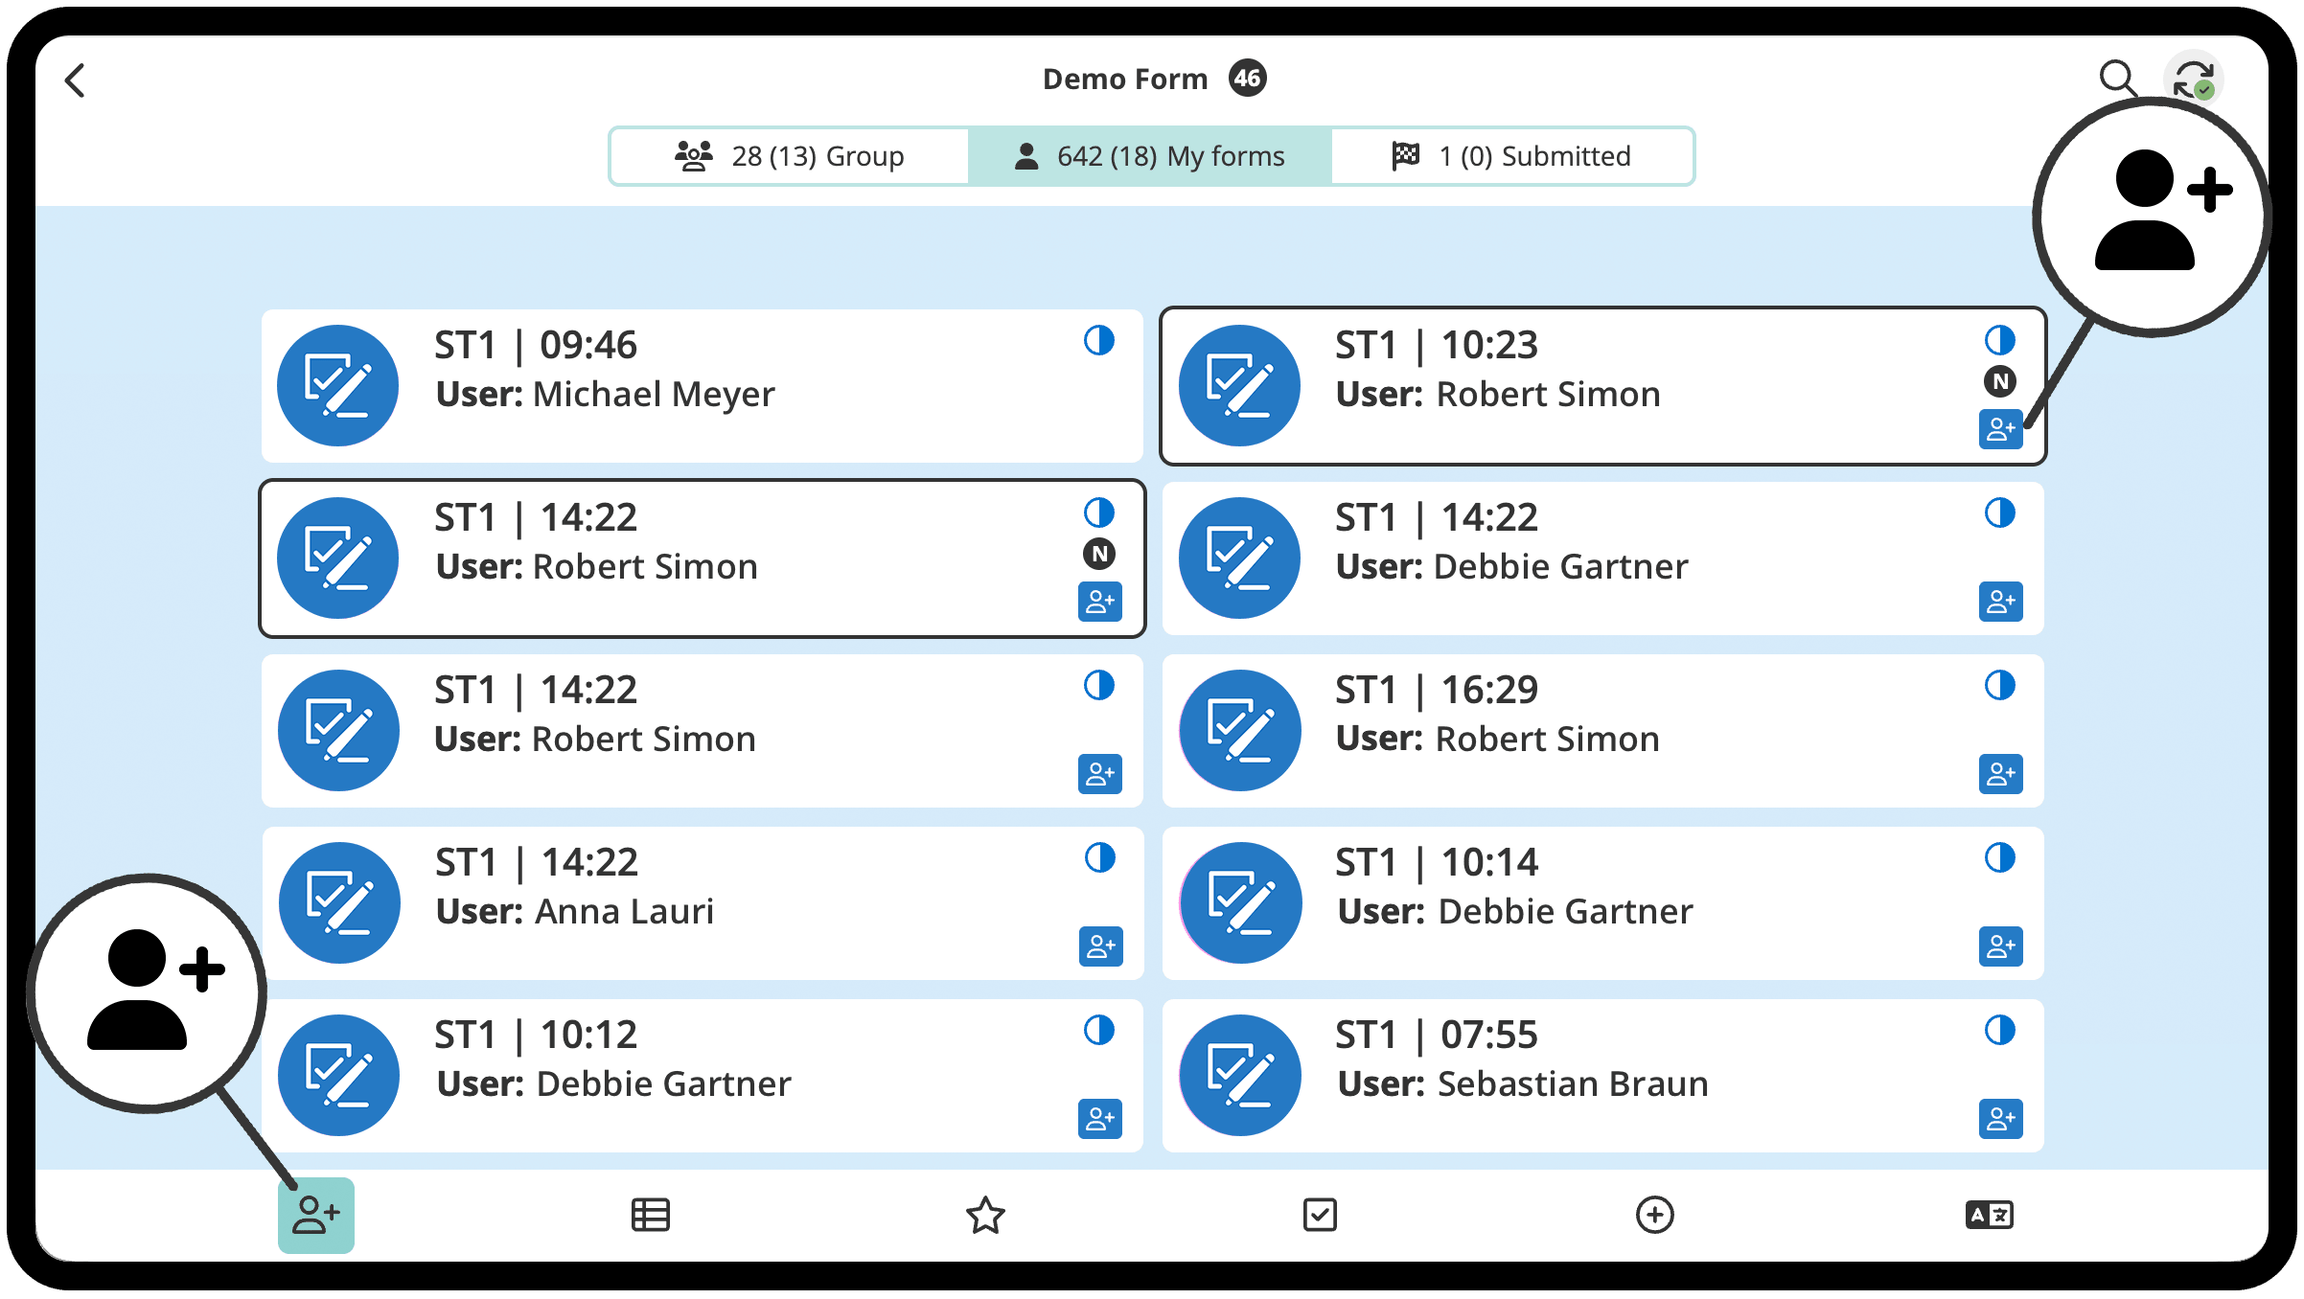
Task: Click the 46 count badge next to Demo Form
Action: coord(1247,78)
